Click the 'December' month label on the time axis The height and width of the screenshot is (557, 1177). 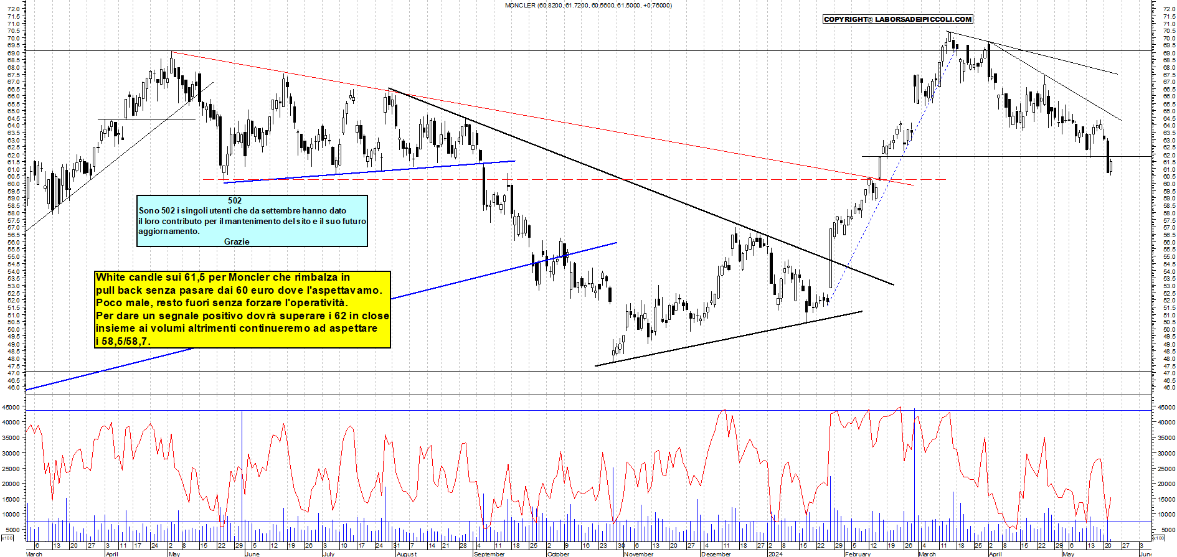[716, 554]
